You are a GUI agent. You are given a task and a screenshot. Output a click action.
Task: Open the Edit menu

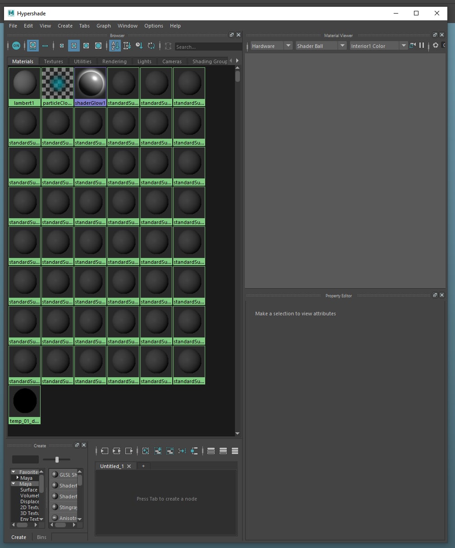(28, 26)
